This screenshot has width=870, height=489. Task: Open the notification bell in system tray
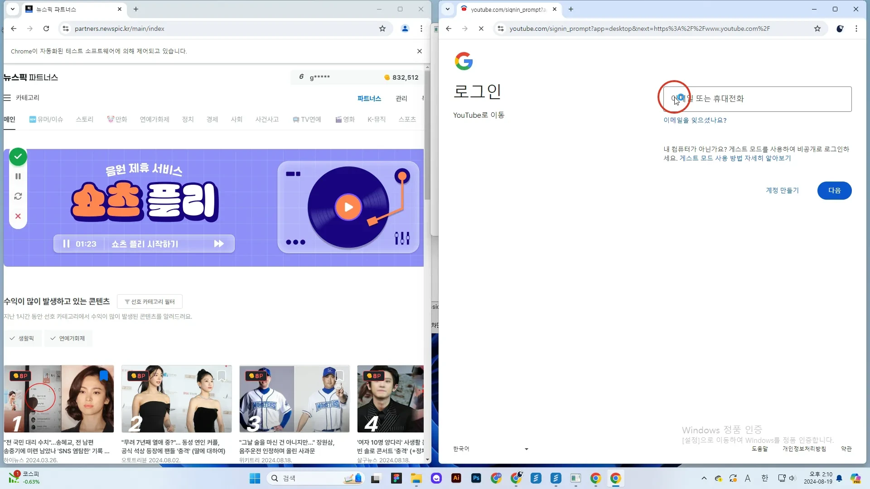click(x=839, y=478)
